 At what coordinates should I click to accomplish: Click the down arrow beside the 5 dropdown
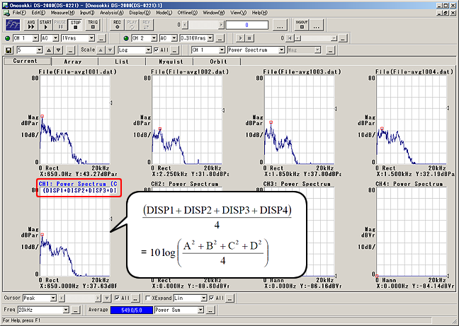pyautogui.click(x=59, y=50)
